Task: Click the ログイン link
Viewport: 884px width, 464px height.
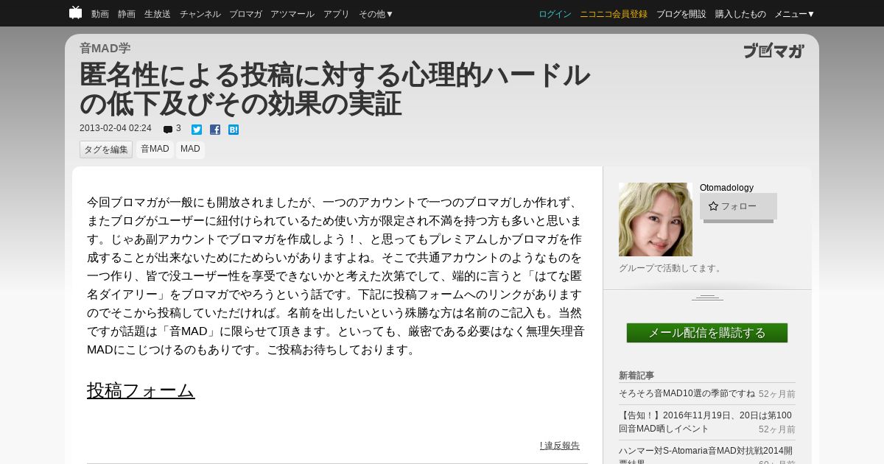Action: (x=555, y=14)
